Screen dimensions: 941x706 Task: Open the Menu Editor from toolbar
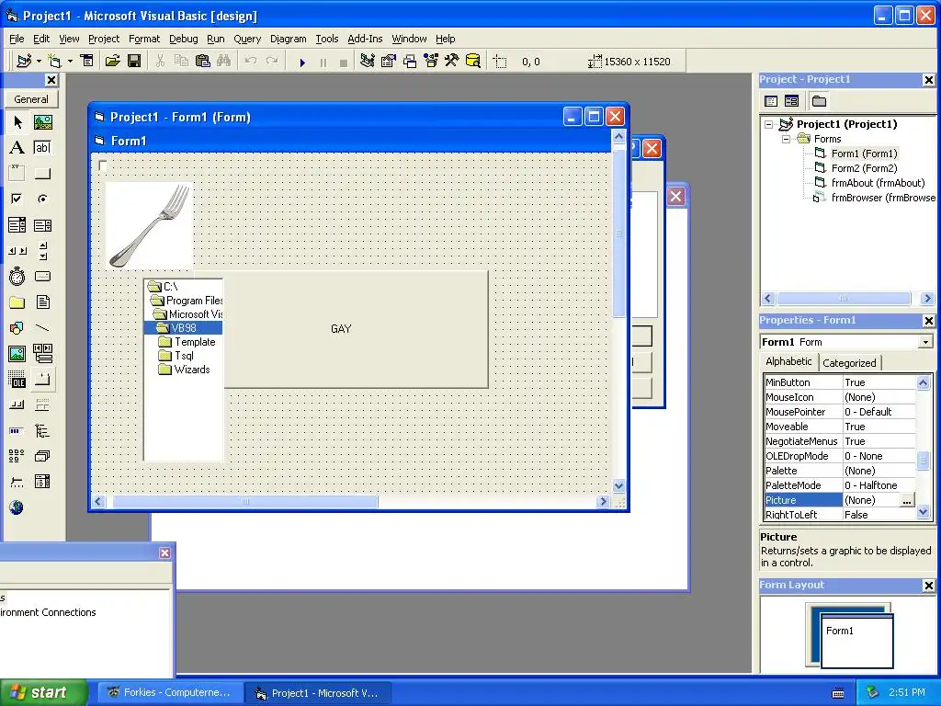click(x=87, y=62)
